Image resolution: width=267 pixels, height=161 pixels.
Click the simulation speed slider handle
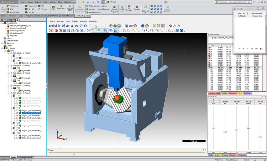[96, 26]
